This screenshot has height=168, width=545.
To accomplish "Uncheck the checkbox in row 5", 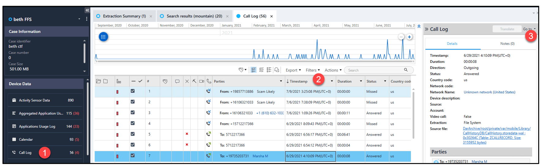I will point(133,134).
